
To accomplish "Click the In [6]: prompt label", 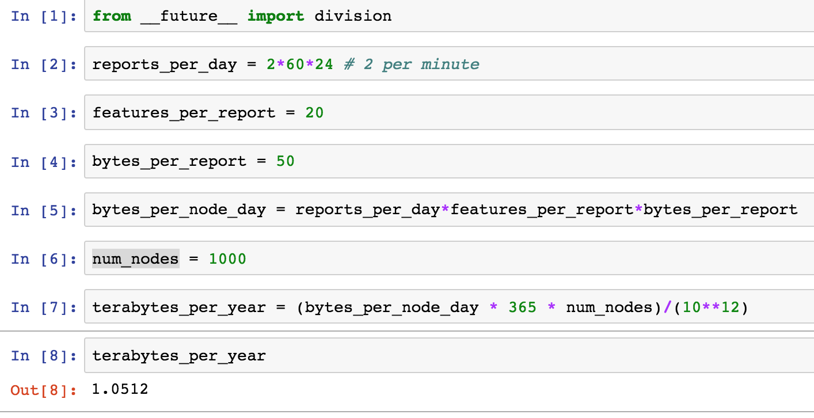I will pos(44,259).
